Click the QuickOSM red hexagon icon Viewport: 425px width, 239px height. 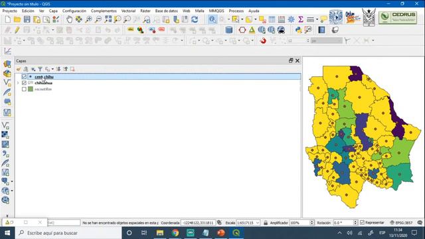242,30
